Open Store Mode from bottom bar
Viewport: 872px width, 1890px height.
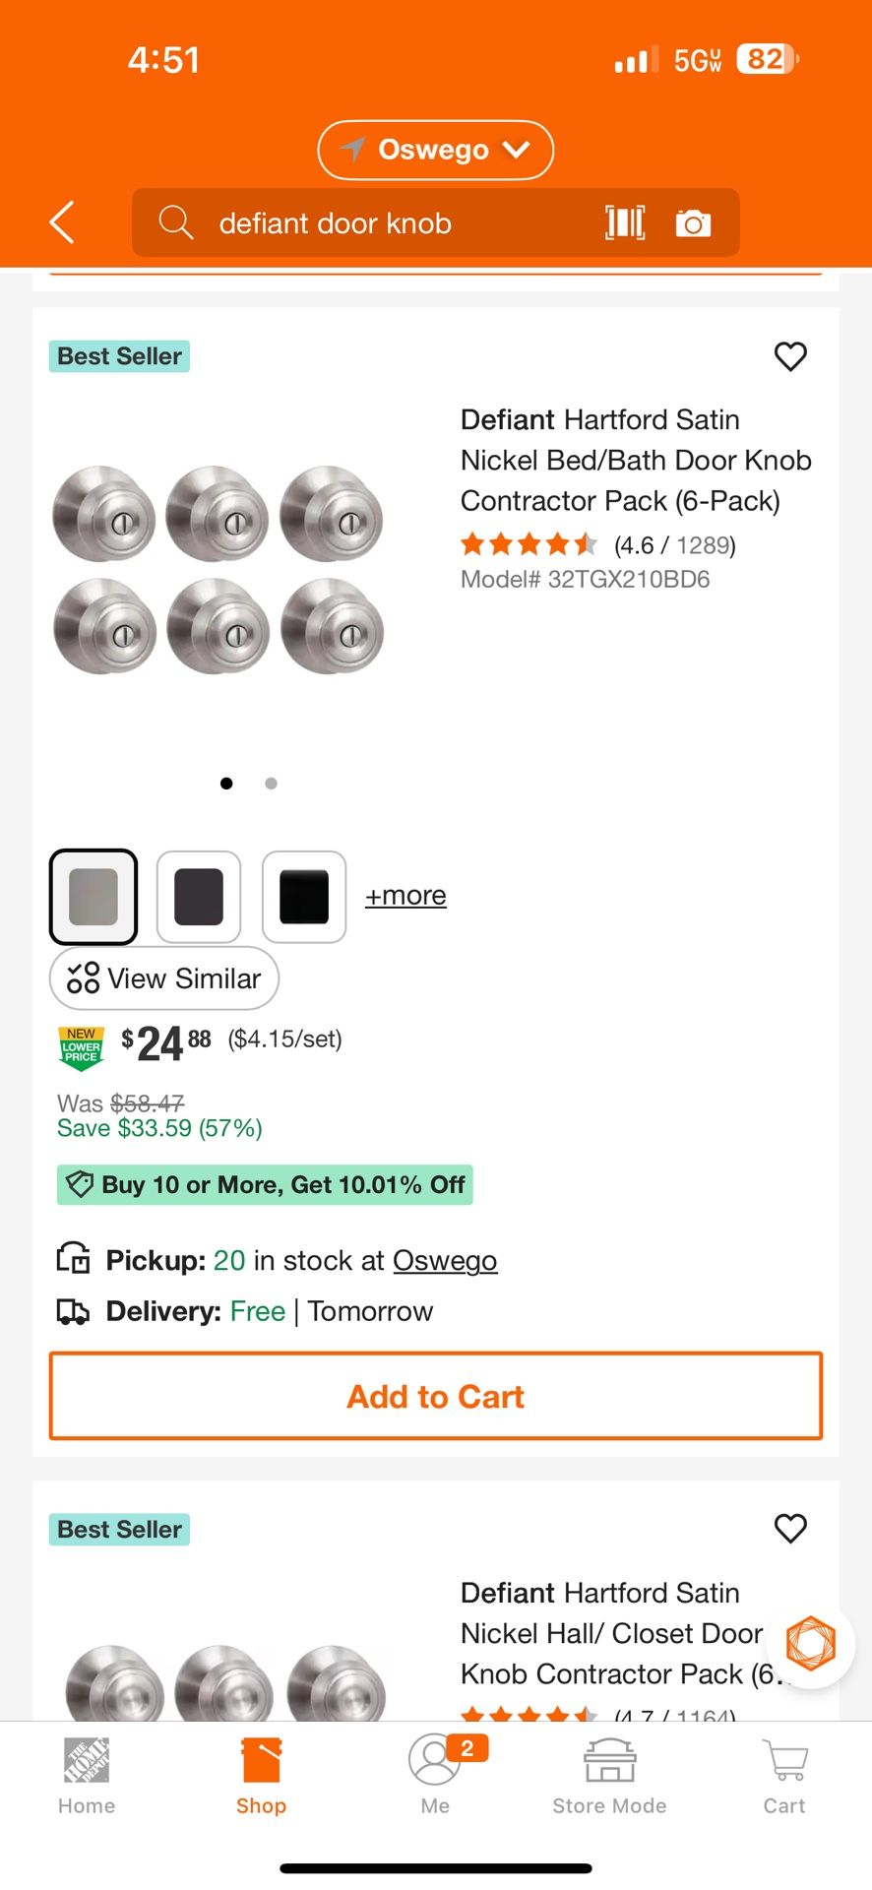pyautogui.click(x=609, y=1776)
